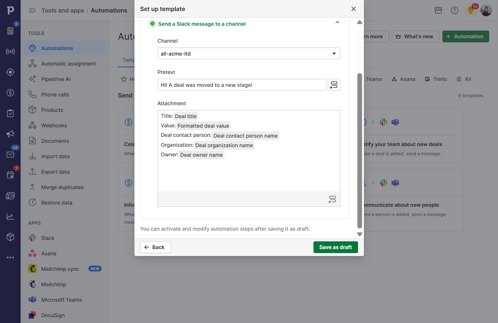Insert a merge field into Attachment
Viewport: 498px width, 323px height.
(332, 199)
